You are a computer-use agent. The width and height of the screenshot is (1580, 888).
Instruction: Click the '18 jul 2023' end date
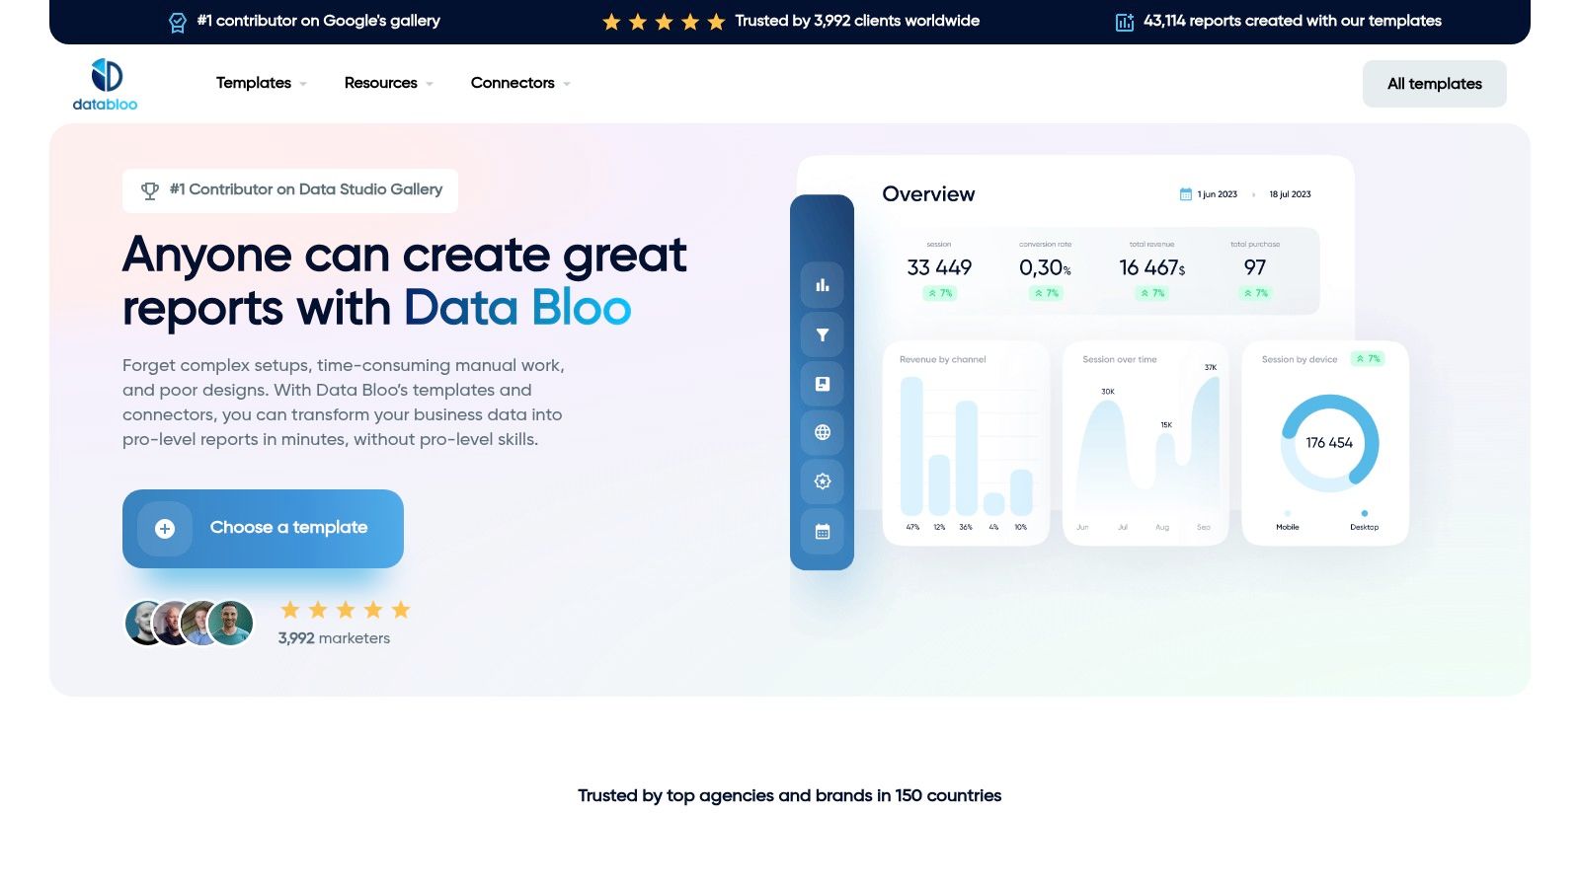1290,194
